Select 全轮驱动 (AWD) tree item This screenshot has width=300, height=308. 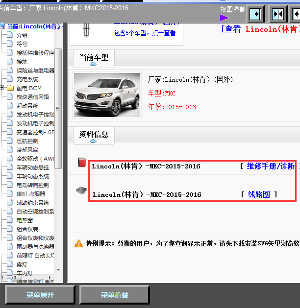pos(35,159)
